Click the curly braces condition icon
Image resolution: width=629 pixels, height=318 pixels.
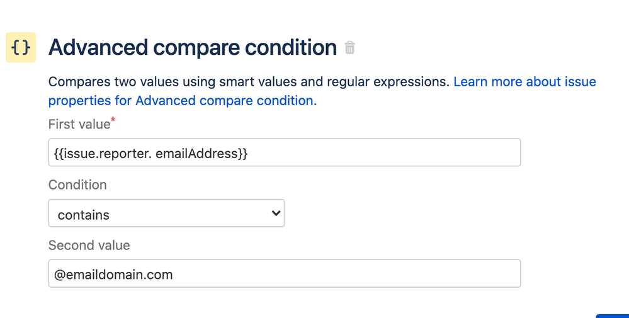click(x=20, y=47)
